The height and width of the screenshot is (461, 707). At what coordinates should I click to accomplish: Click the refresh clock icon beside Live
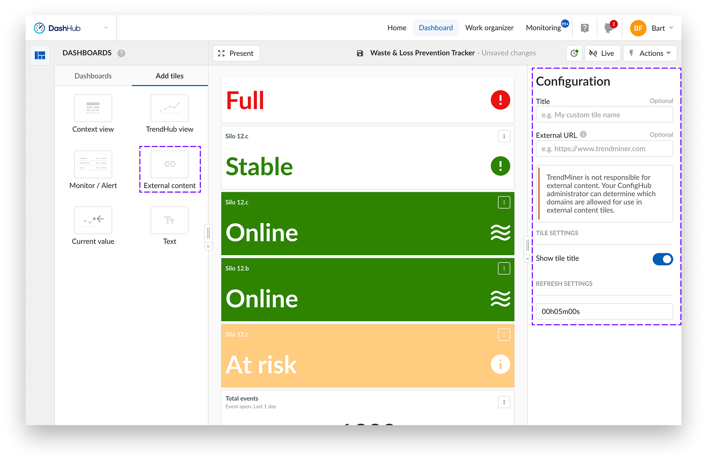[x=574, y=53]
